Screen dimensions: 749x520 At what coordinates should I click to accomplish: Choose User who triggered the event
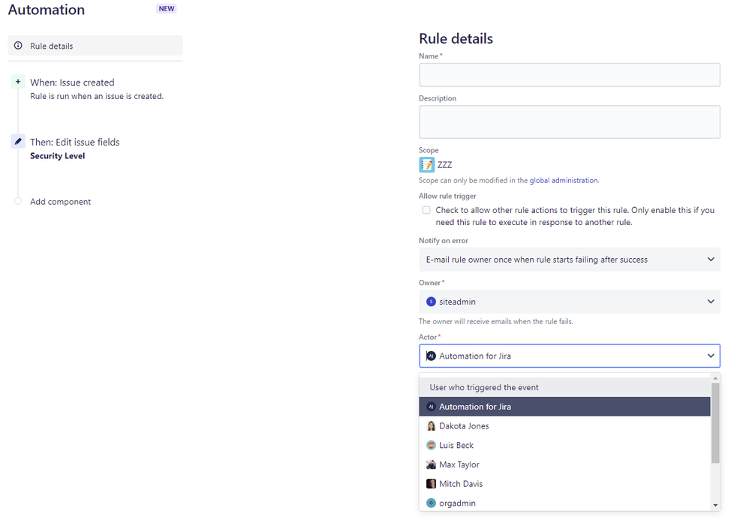click(x=564, y=387)
